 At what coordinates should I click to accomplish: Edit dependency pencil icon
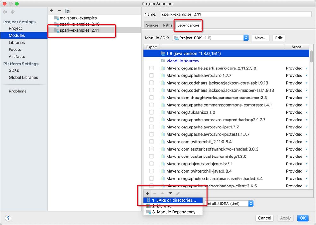178,193
